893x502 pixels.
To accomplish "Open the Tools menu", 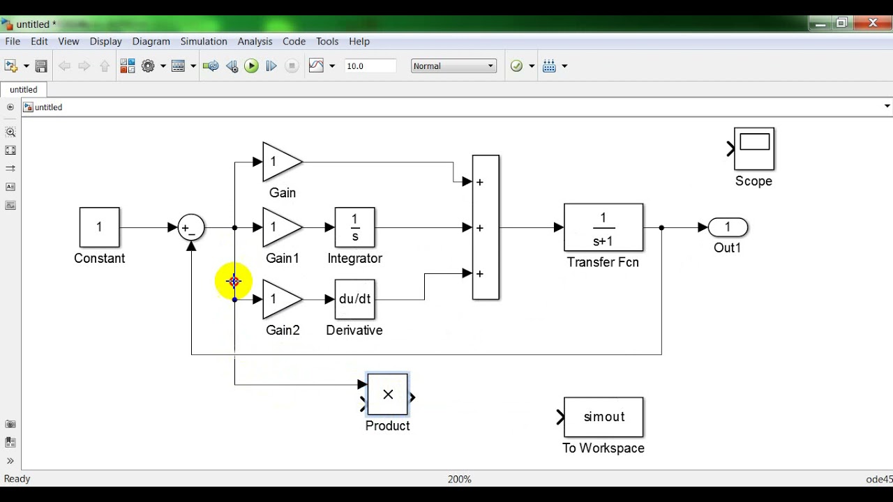I will (x=327, y=42).
